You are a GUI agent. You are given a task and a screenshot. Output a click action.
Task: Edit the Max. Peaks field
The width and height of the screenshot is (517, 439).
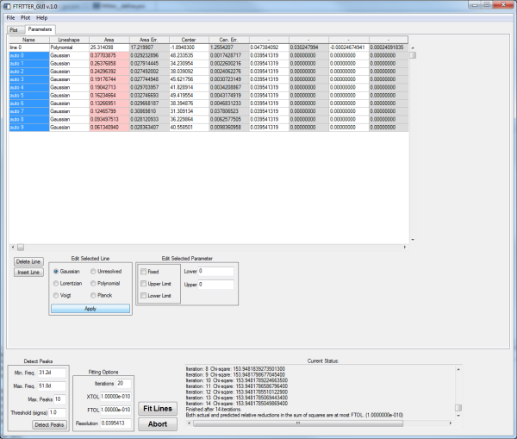coord(59,399)
